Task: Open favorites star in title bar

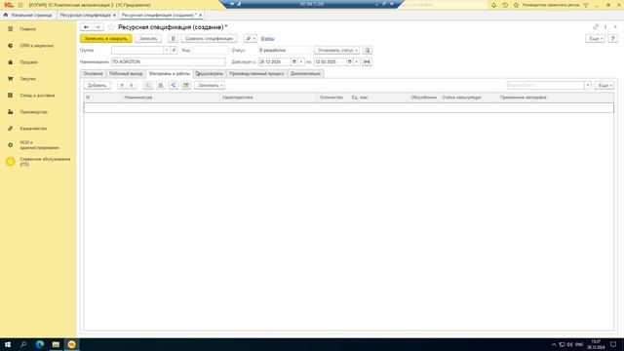Action: tap(516, 5)
